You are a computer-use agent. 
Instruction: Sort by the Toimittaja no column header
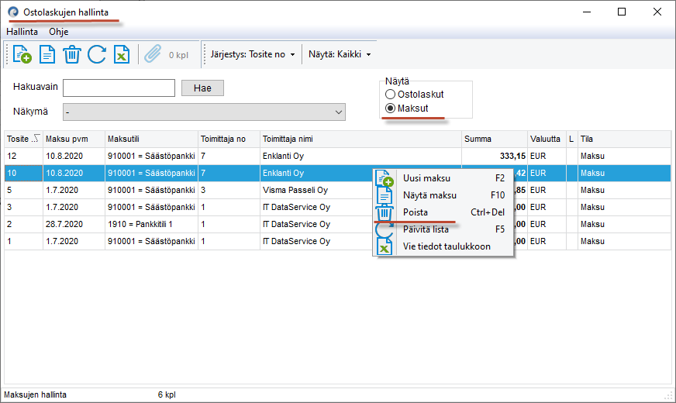pyautogui.click(x=229, y=139)
